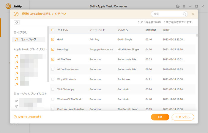
Task: Uncheck the Gold song checkbox
Action: coord(53,39)
